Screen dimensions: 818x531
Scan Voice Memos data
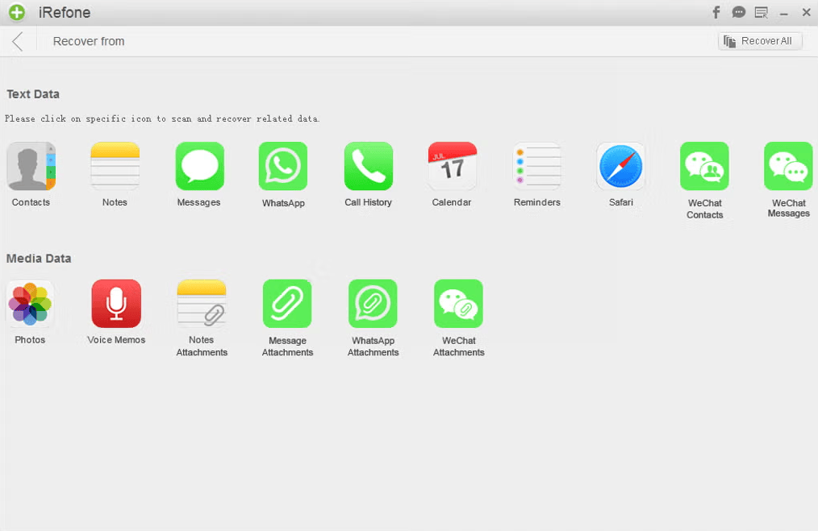[116, 304]
